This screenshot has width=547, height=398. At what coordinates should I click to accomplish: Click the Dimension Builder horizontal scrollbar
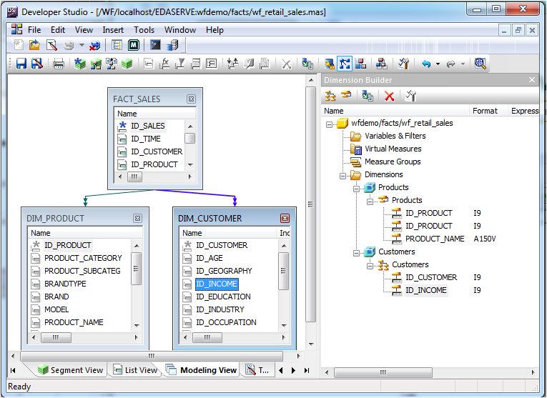(x=383, y=372)
